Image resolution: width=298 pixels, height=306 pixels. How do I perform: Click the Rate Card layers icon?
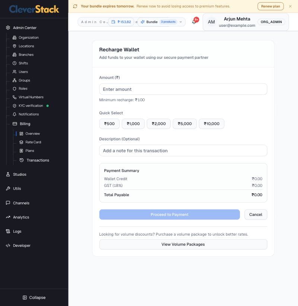click(x=21, y=142)
